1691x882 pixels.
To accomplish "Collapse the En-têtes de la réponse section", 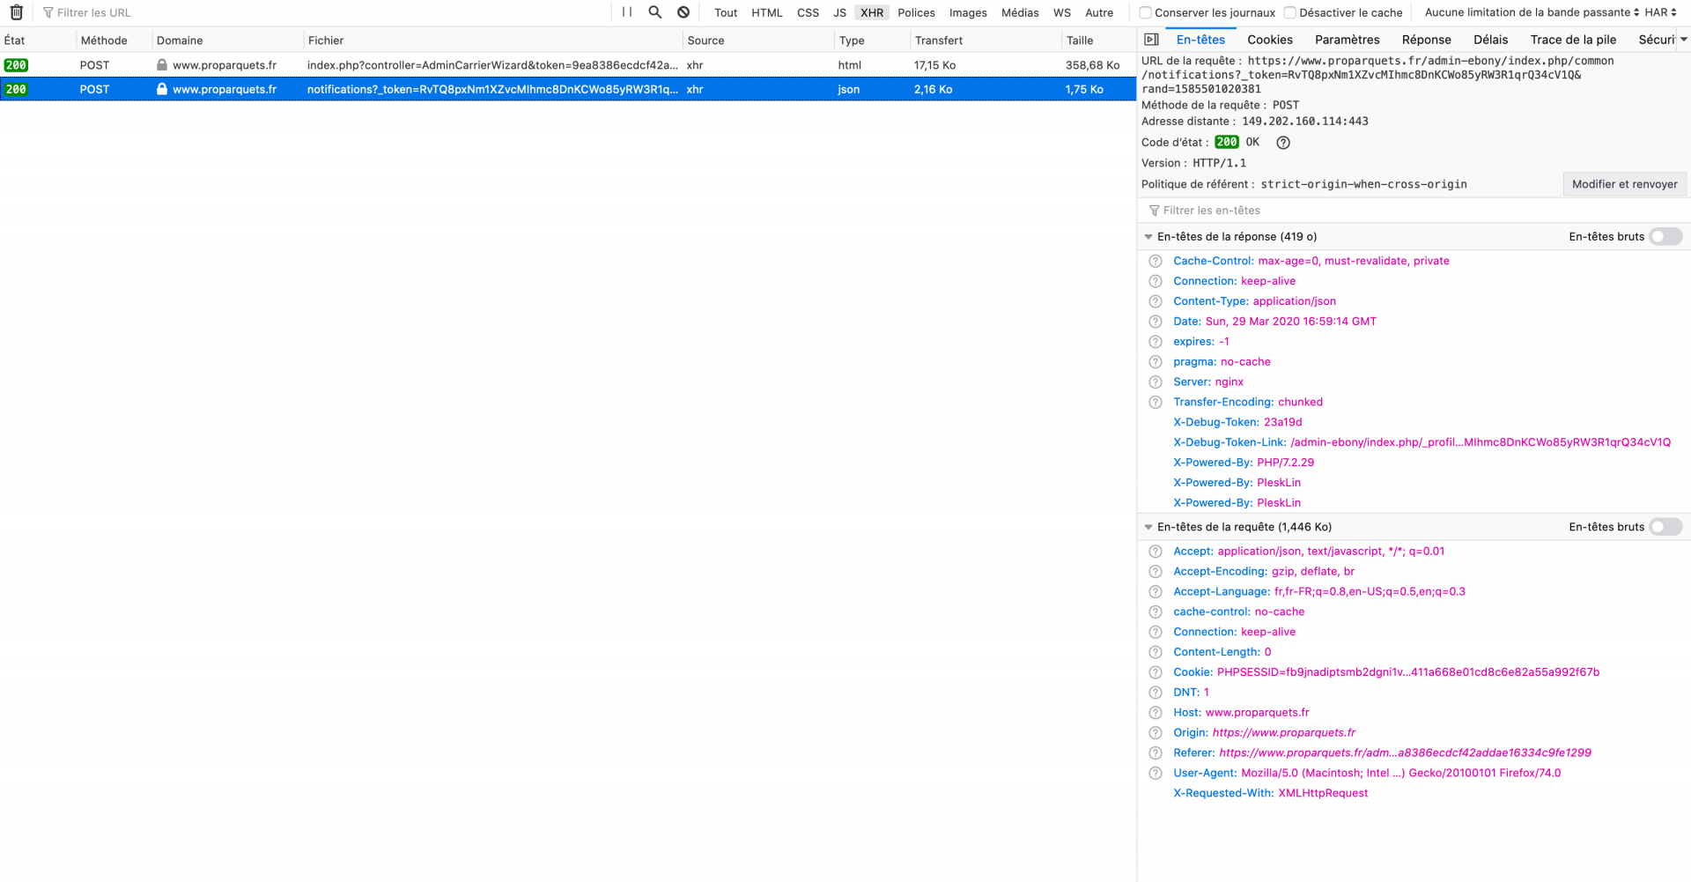I will (x=1148, y=236).
